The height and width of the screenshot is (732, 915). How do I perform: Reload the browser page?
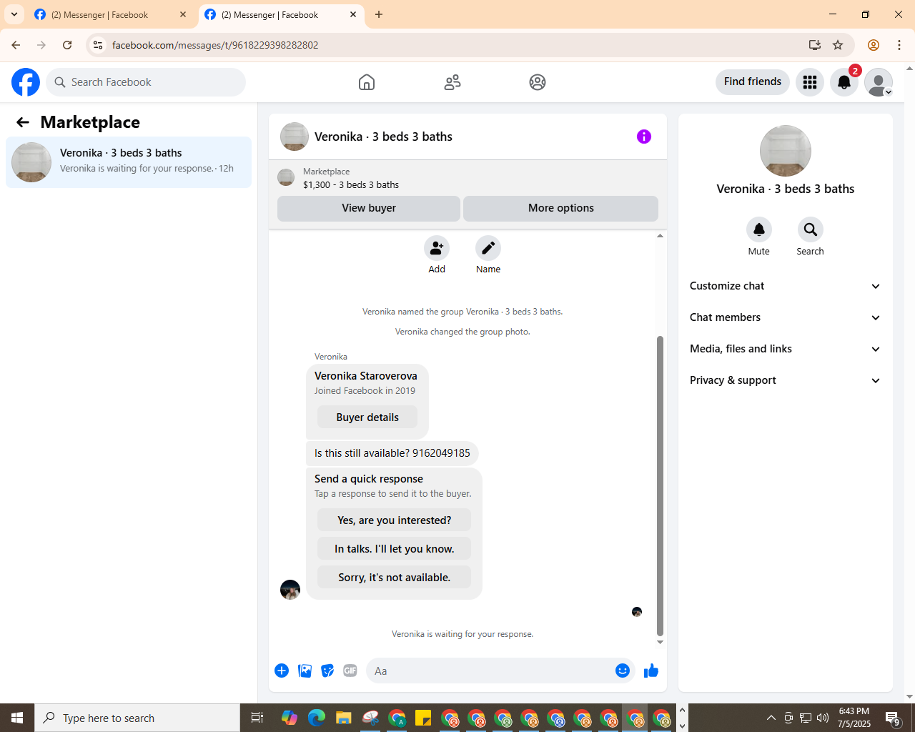67,45
